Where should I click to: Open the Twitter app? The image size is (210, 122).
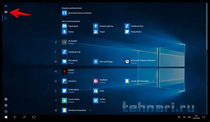point(99,100)
